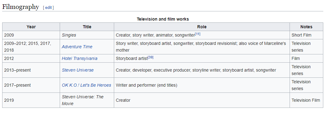Click the 2013–present year cell
The image size is (327, 114).
[x=31, y=70]
